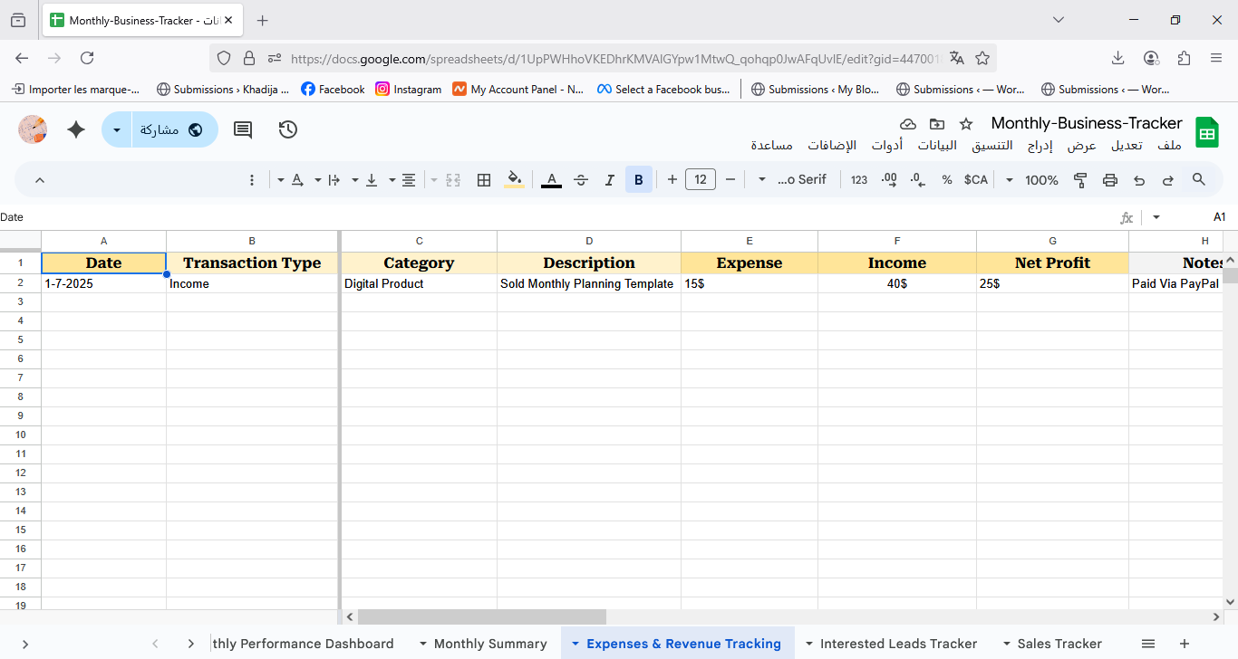Toggle italic formatting button
The height and width of the screenshot is (659, 1238).
pyautogui.click(x=610, y=180)
